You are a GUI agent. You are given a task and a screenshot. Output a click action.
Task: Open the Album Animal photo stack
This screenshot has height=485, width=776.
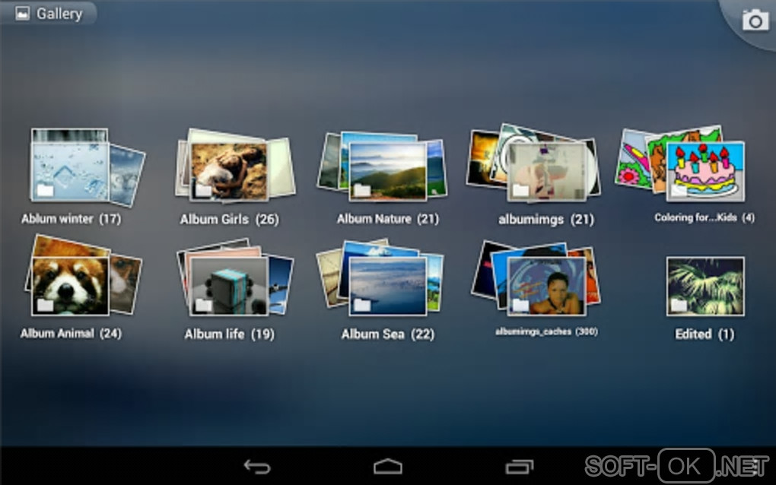click(83, 276)
